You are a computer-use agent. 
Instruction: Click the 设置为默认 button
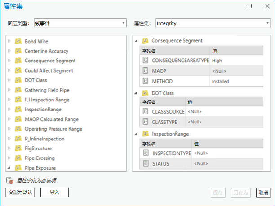(20, 193)
